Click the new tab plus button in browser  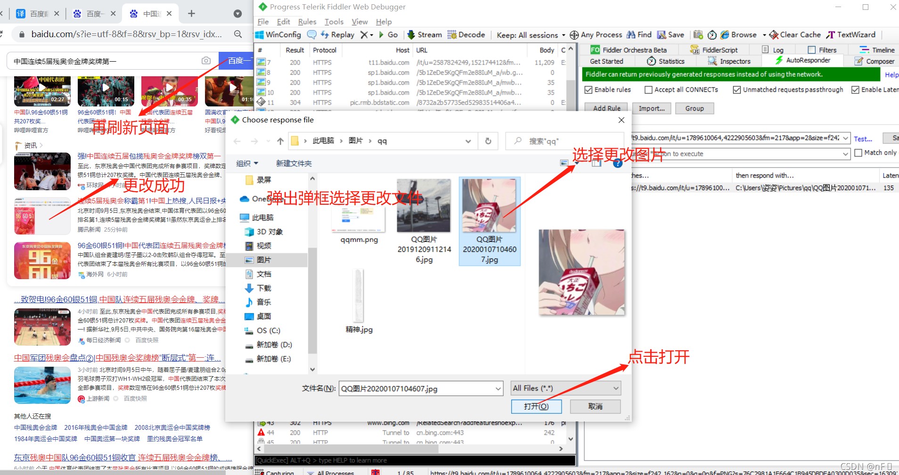(x=191, y=14)
